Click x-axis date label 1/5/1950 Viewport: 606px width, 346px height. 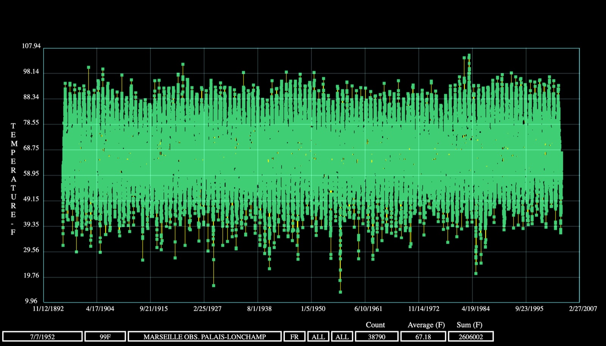point(313,309)
